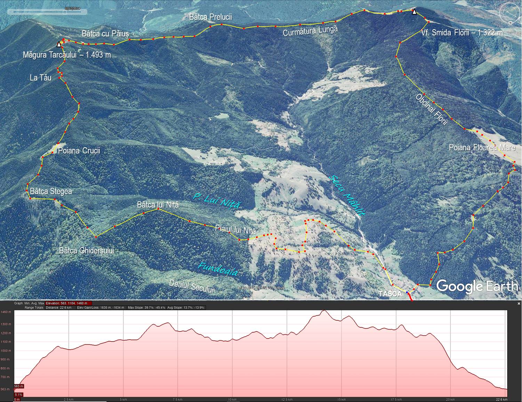The image size is (522, 402).
Task: Click the Google Earth logo watermark
Action: tap(477, 286)
